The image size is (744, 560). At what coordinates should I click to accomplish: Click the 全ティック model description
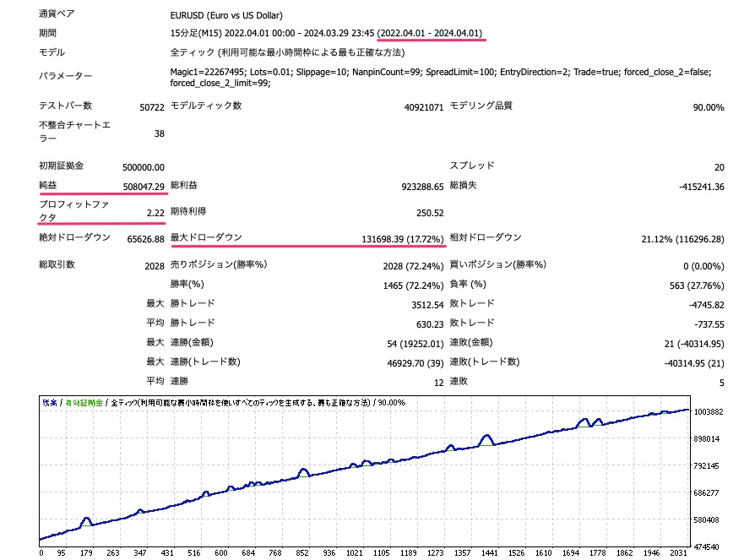click(x=287, y=52)
